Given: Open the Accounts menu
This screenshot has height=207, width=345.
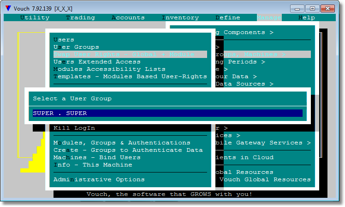Looking at the screenshot, I should click(128, 17).
